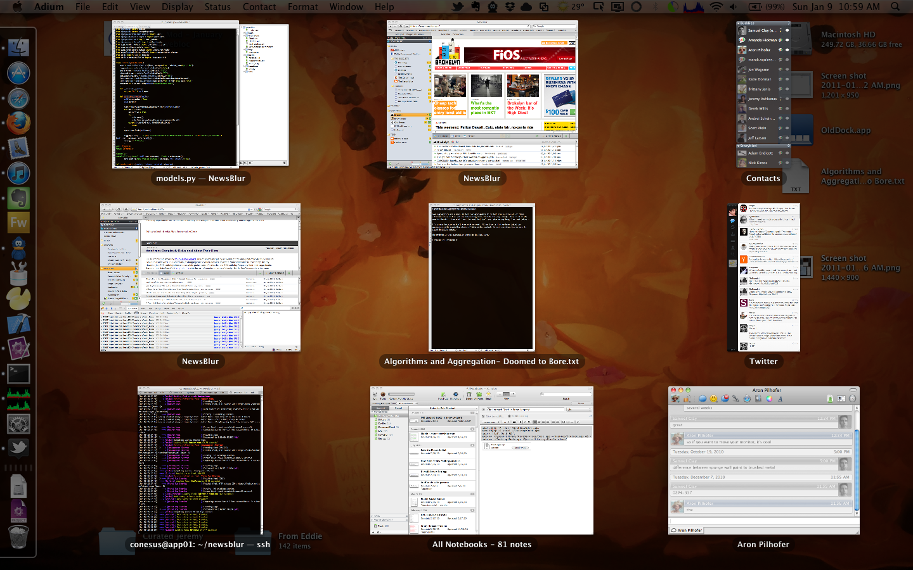This screenshot has width=913, height=570.
Task: Collapse the Buddies group in Contacts window
Action: [x=739, y=23]
